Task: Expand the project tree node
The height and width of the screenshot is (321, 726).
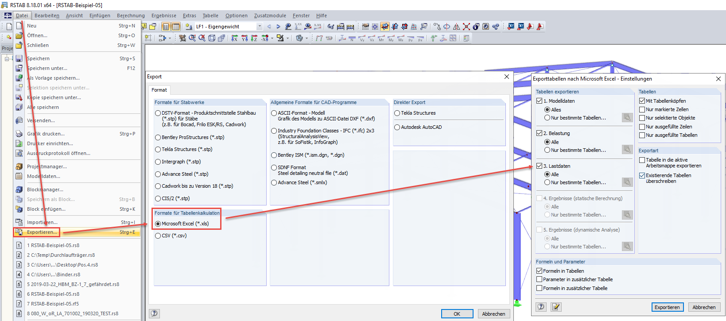Action: pos(6,58)
